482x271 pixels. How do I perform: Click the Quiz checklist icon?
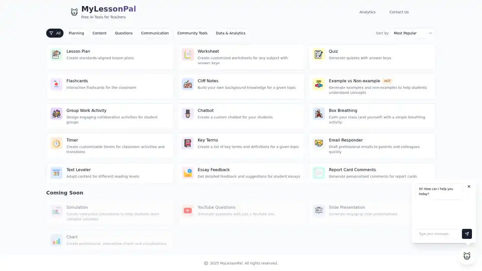318,55
